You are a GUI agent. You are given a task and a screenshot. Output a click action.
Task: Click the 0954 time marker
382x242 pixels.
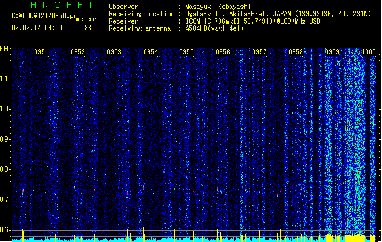(151, 52)
